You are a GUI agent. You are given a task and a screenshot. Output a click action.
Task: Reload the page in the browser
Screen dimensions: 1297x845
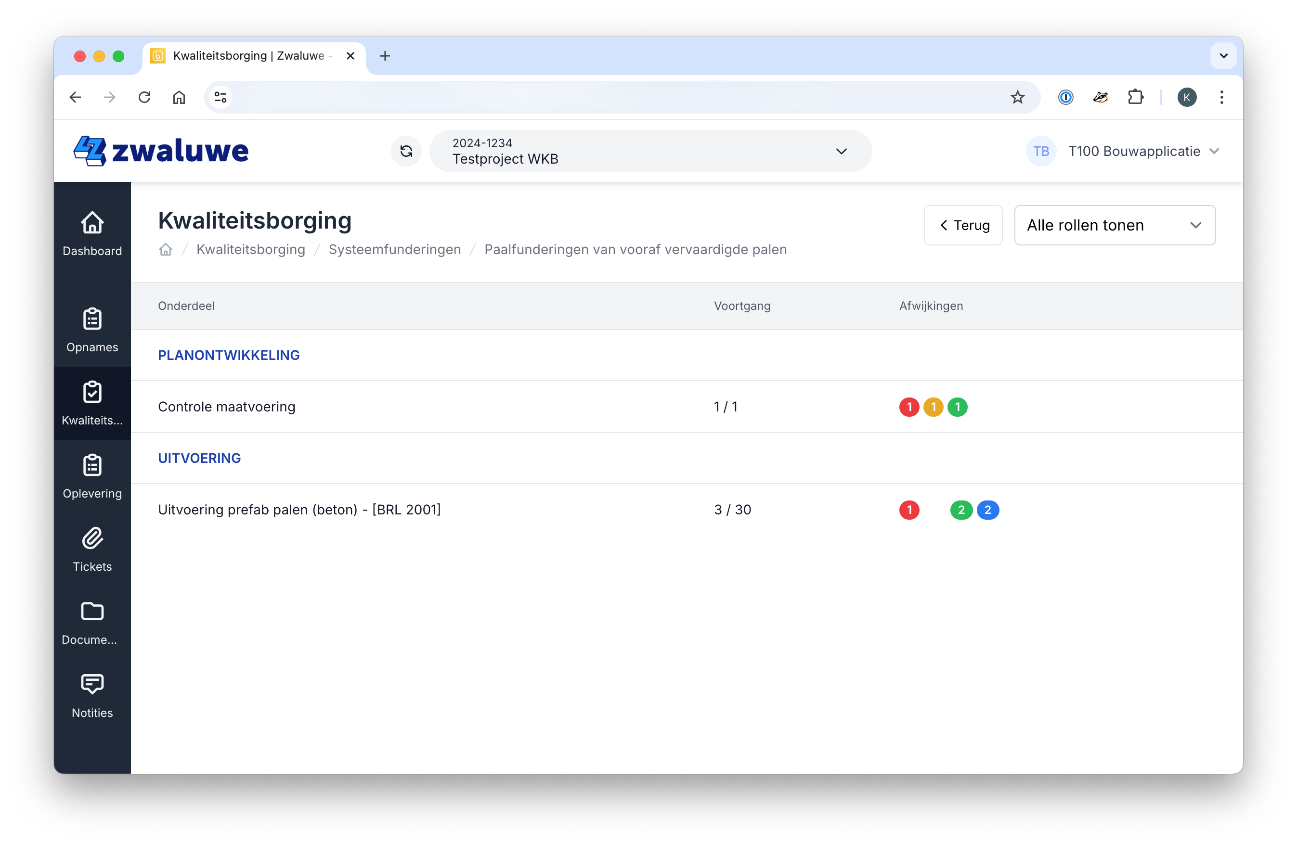click(144, 97)
